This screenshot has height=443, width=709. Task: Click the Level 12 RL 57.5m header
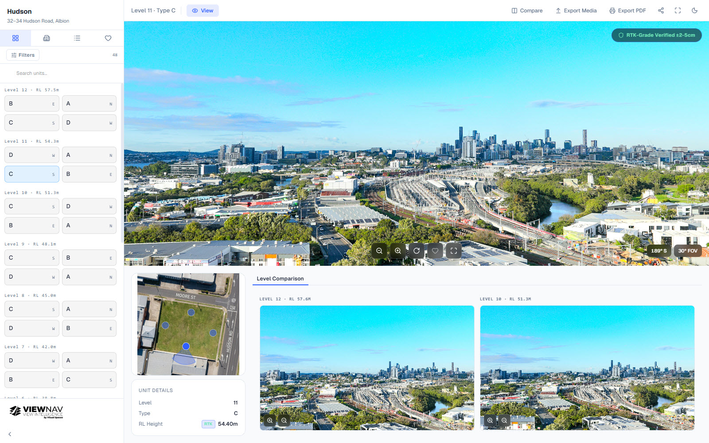[x=31, y=90]
